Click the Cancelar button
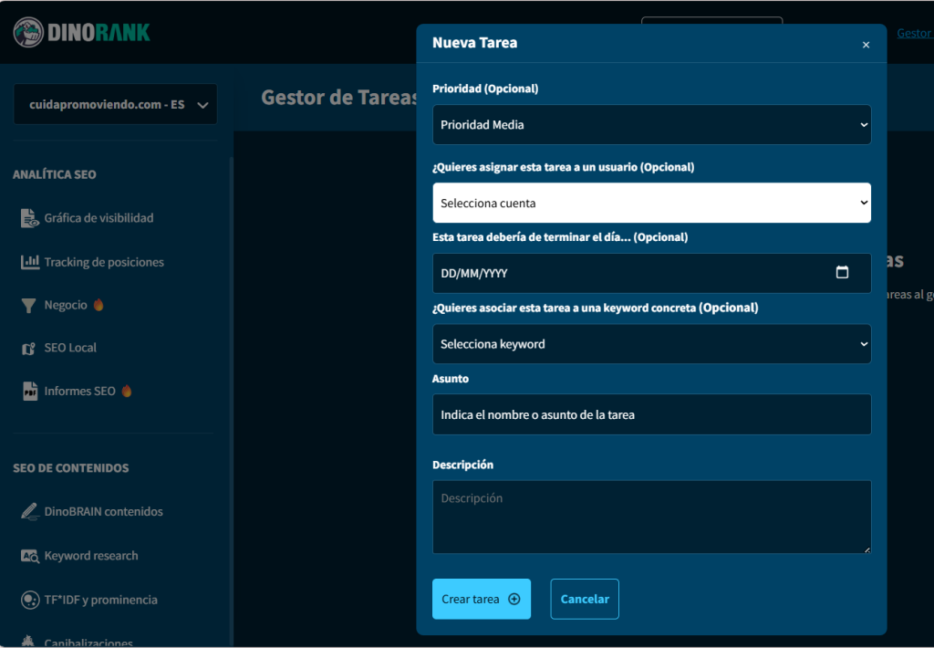This screenshot has height=648, width=934. click(585, 599)
